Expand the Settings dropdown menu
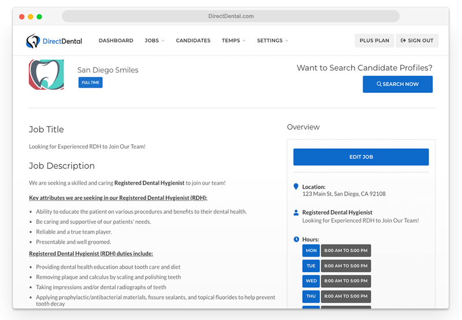462x320 pixels. (x=273, y=40)
